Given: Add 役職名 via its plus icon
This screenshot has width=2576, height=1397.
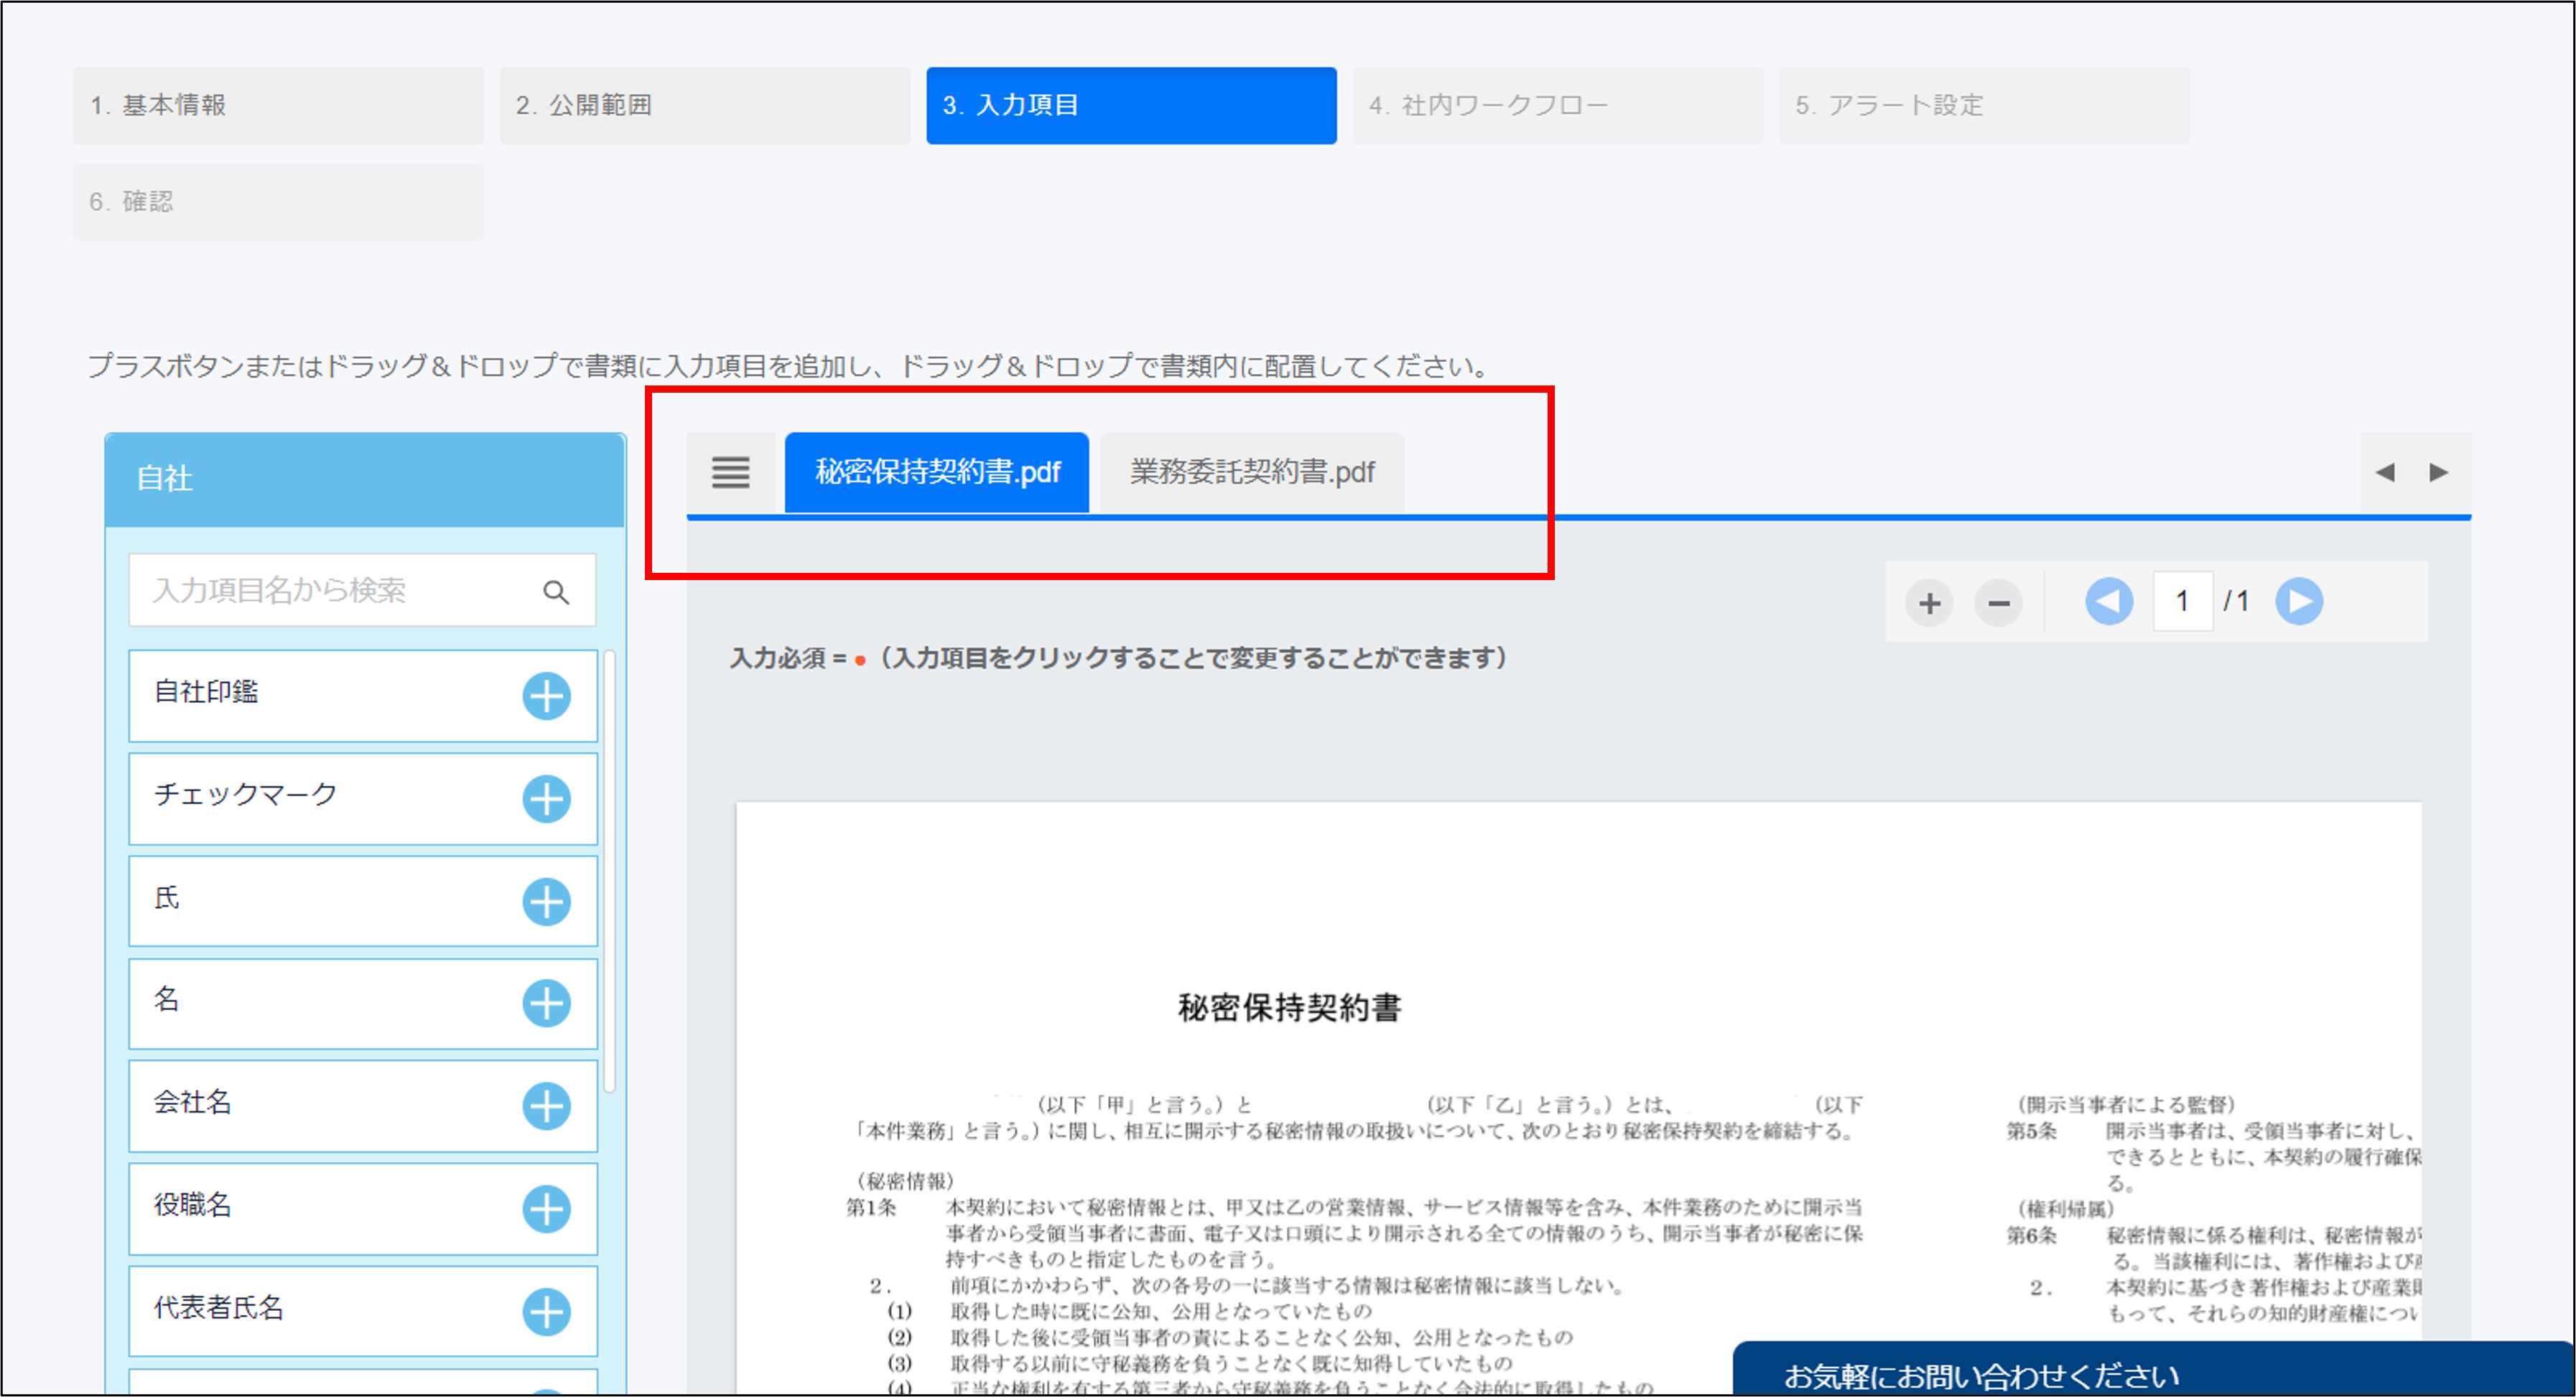Looking at the screenshot, I should pyautogui.click(x=546, y=1209).
